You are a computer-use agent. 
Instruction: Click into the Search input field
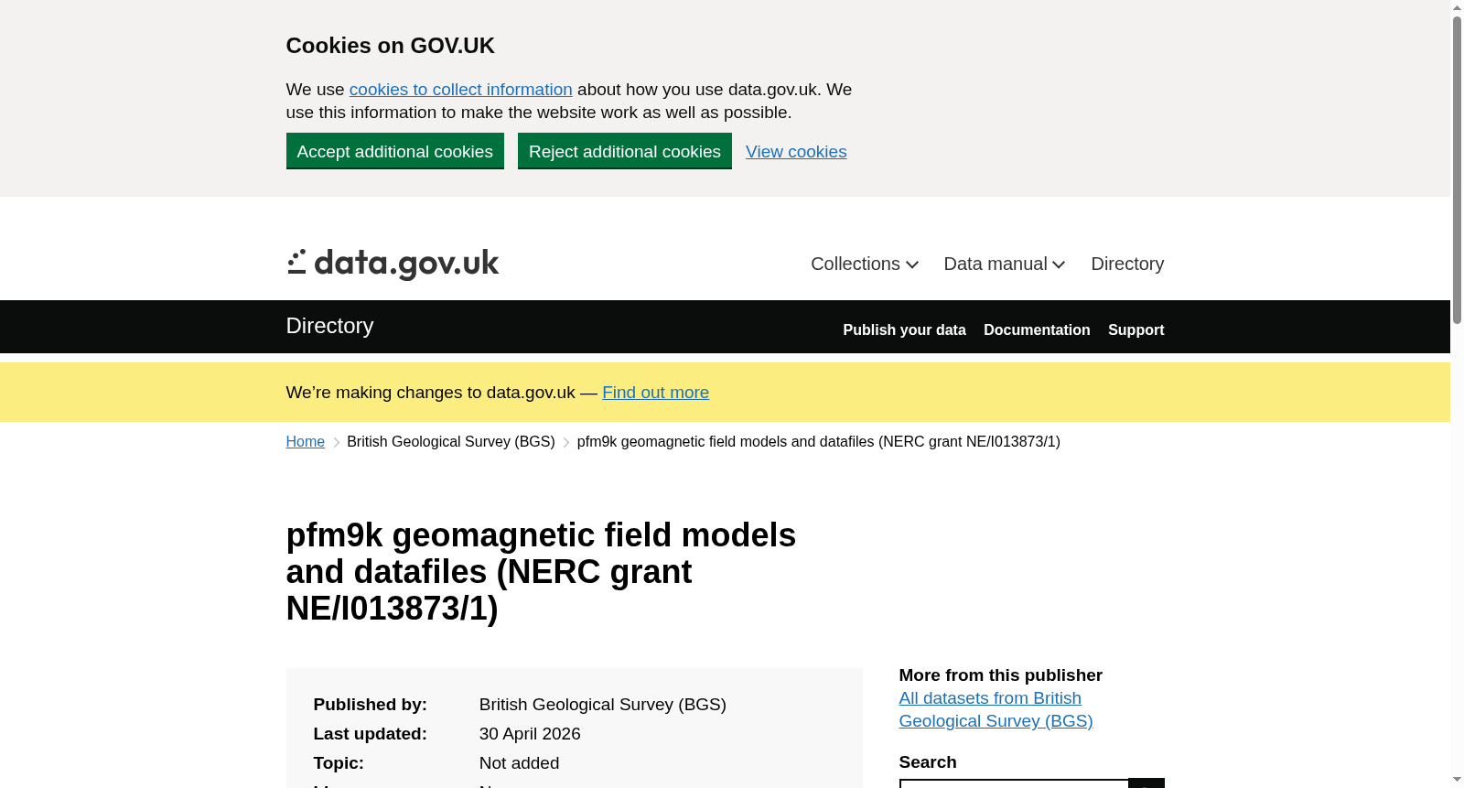pyautogui.click(x=1014, y=783)
